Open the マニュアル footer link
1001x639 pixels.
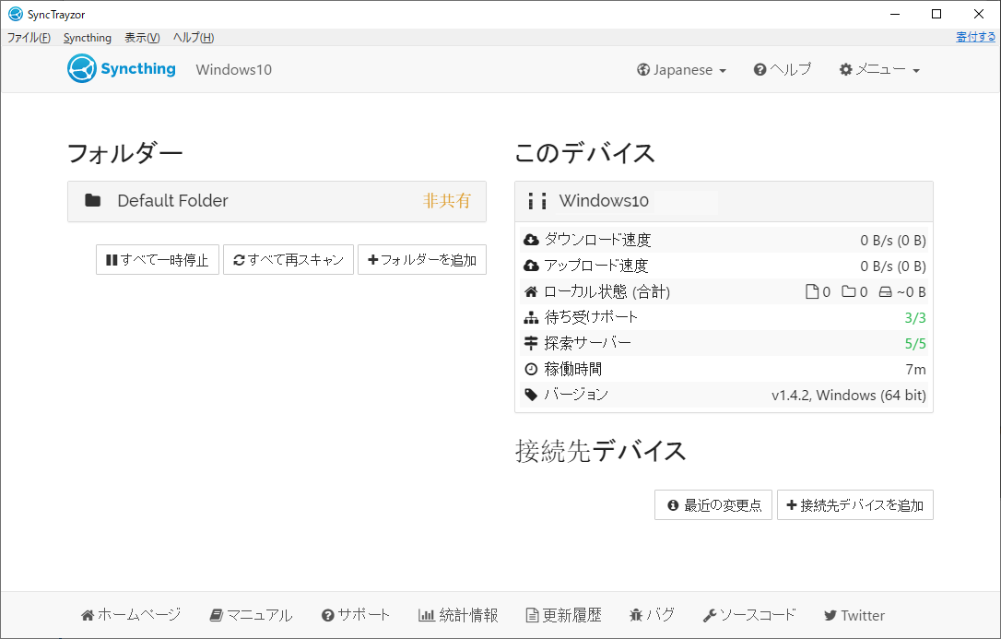click(252, 615)
